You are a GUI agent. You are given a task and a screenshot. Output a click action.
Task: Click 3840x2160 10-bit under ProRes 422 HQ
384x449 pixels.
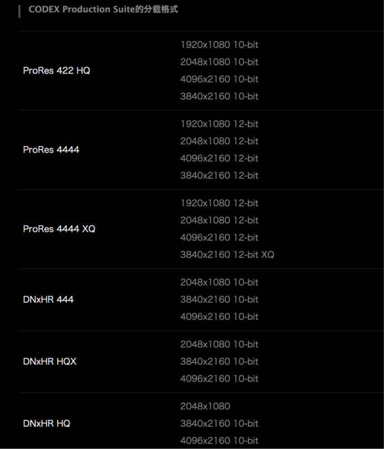click(x=219, y=96)
